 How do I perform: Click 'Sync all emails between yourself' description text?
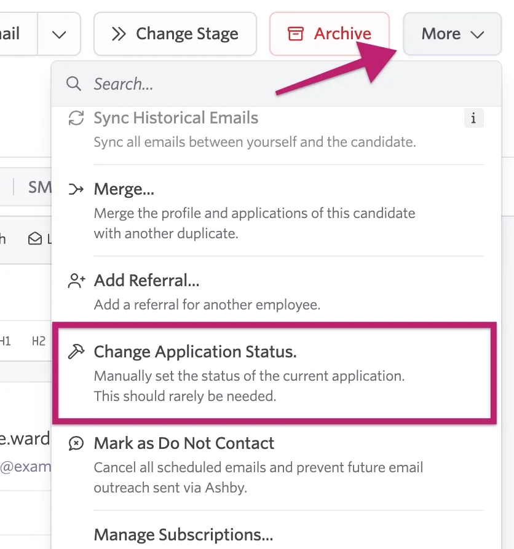255,142
